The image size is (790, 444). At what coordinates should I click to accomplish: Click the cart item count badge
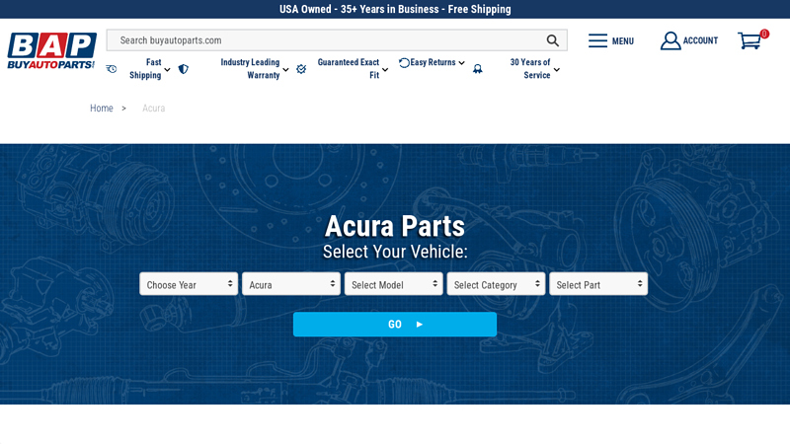pyautogui.click(x=764, y=34)
